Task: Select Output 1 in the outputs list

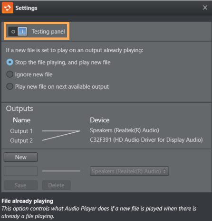Action: pyautogui.click(x=21, y=131)
